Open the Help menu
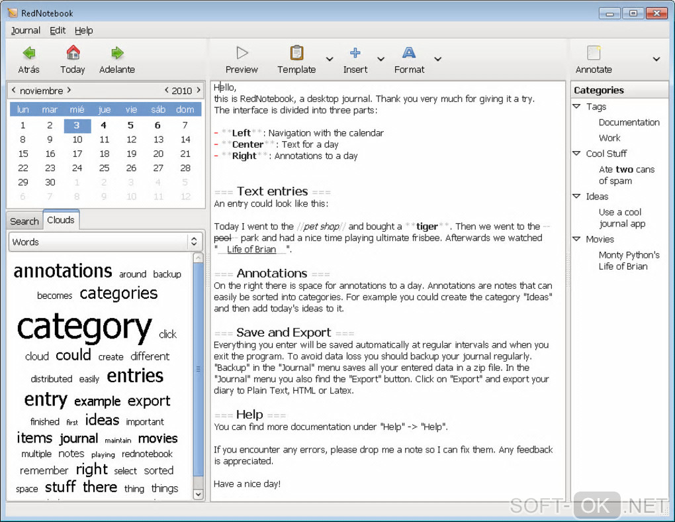The width and height of the screenshot is (675, 522). (83, 30)
